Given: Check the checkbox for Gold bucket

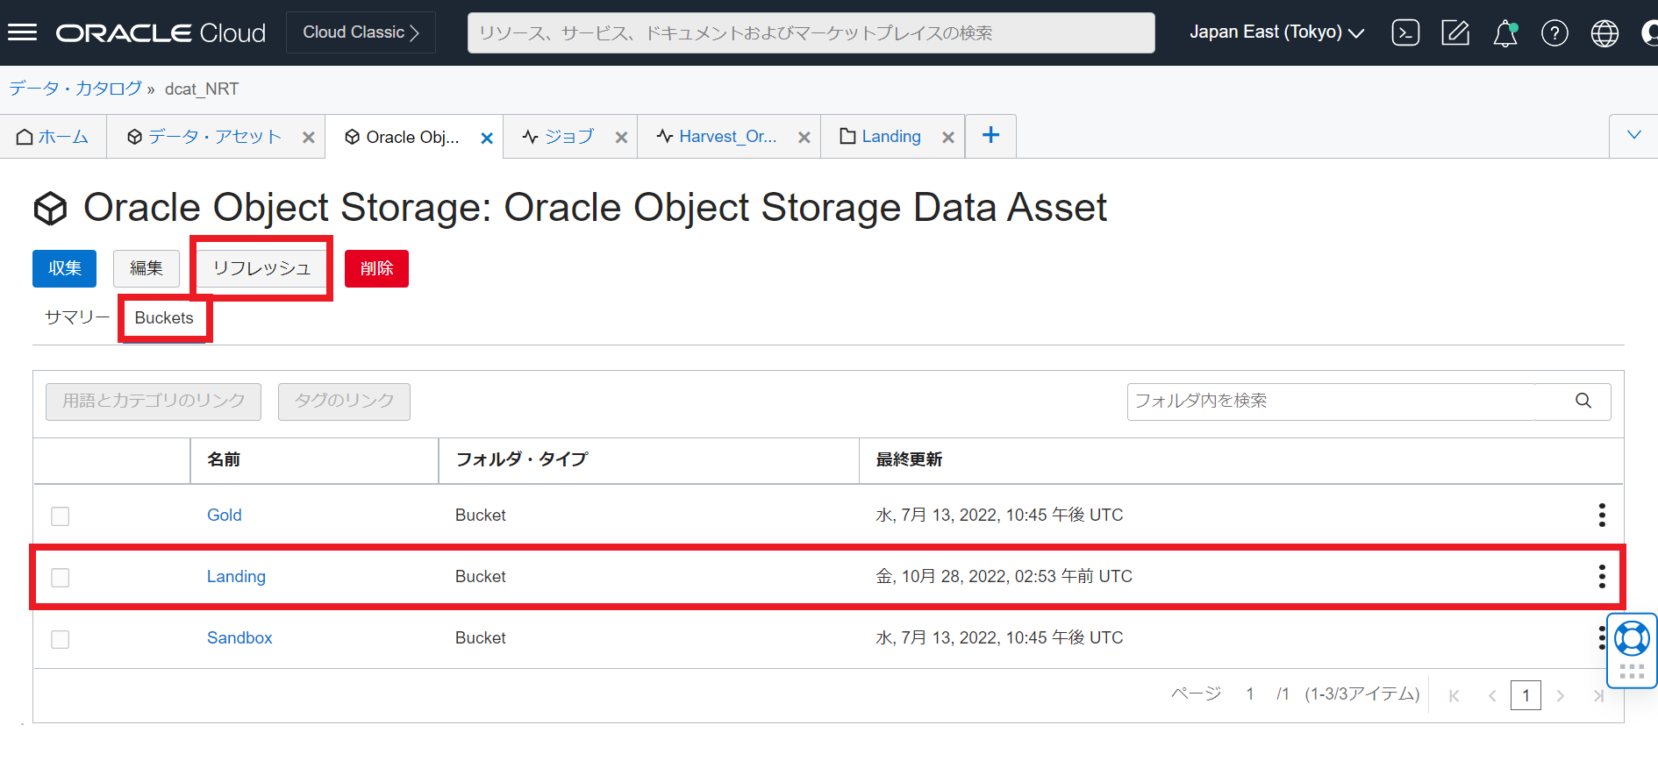Looking at the screenshot, I should 60,516.
